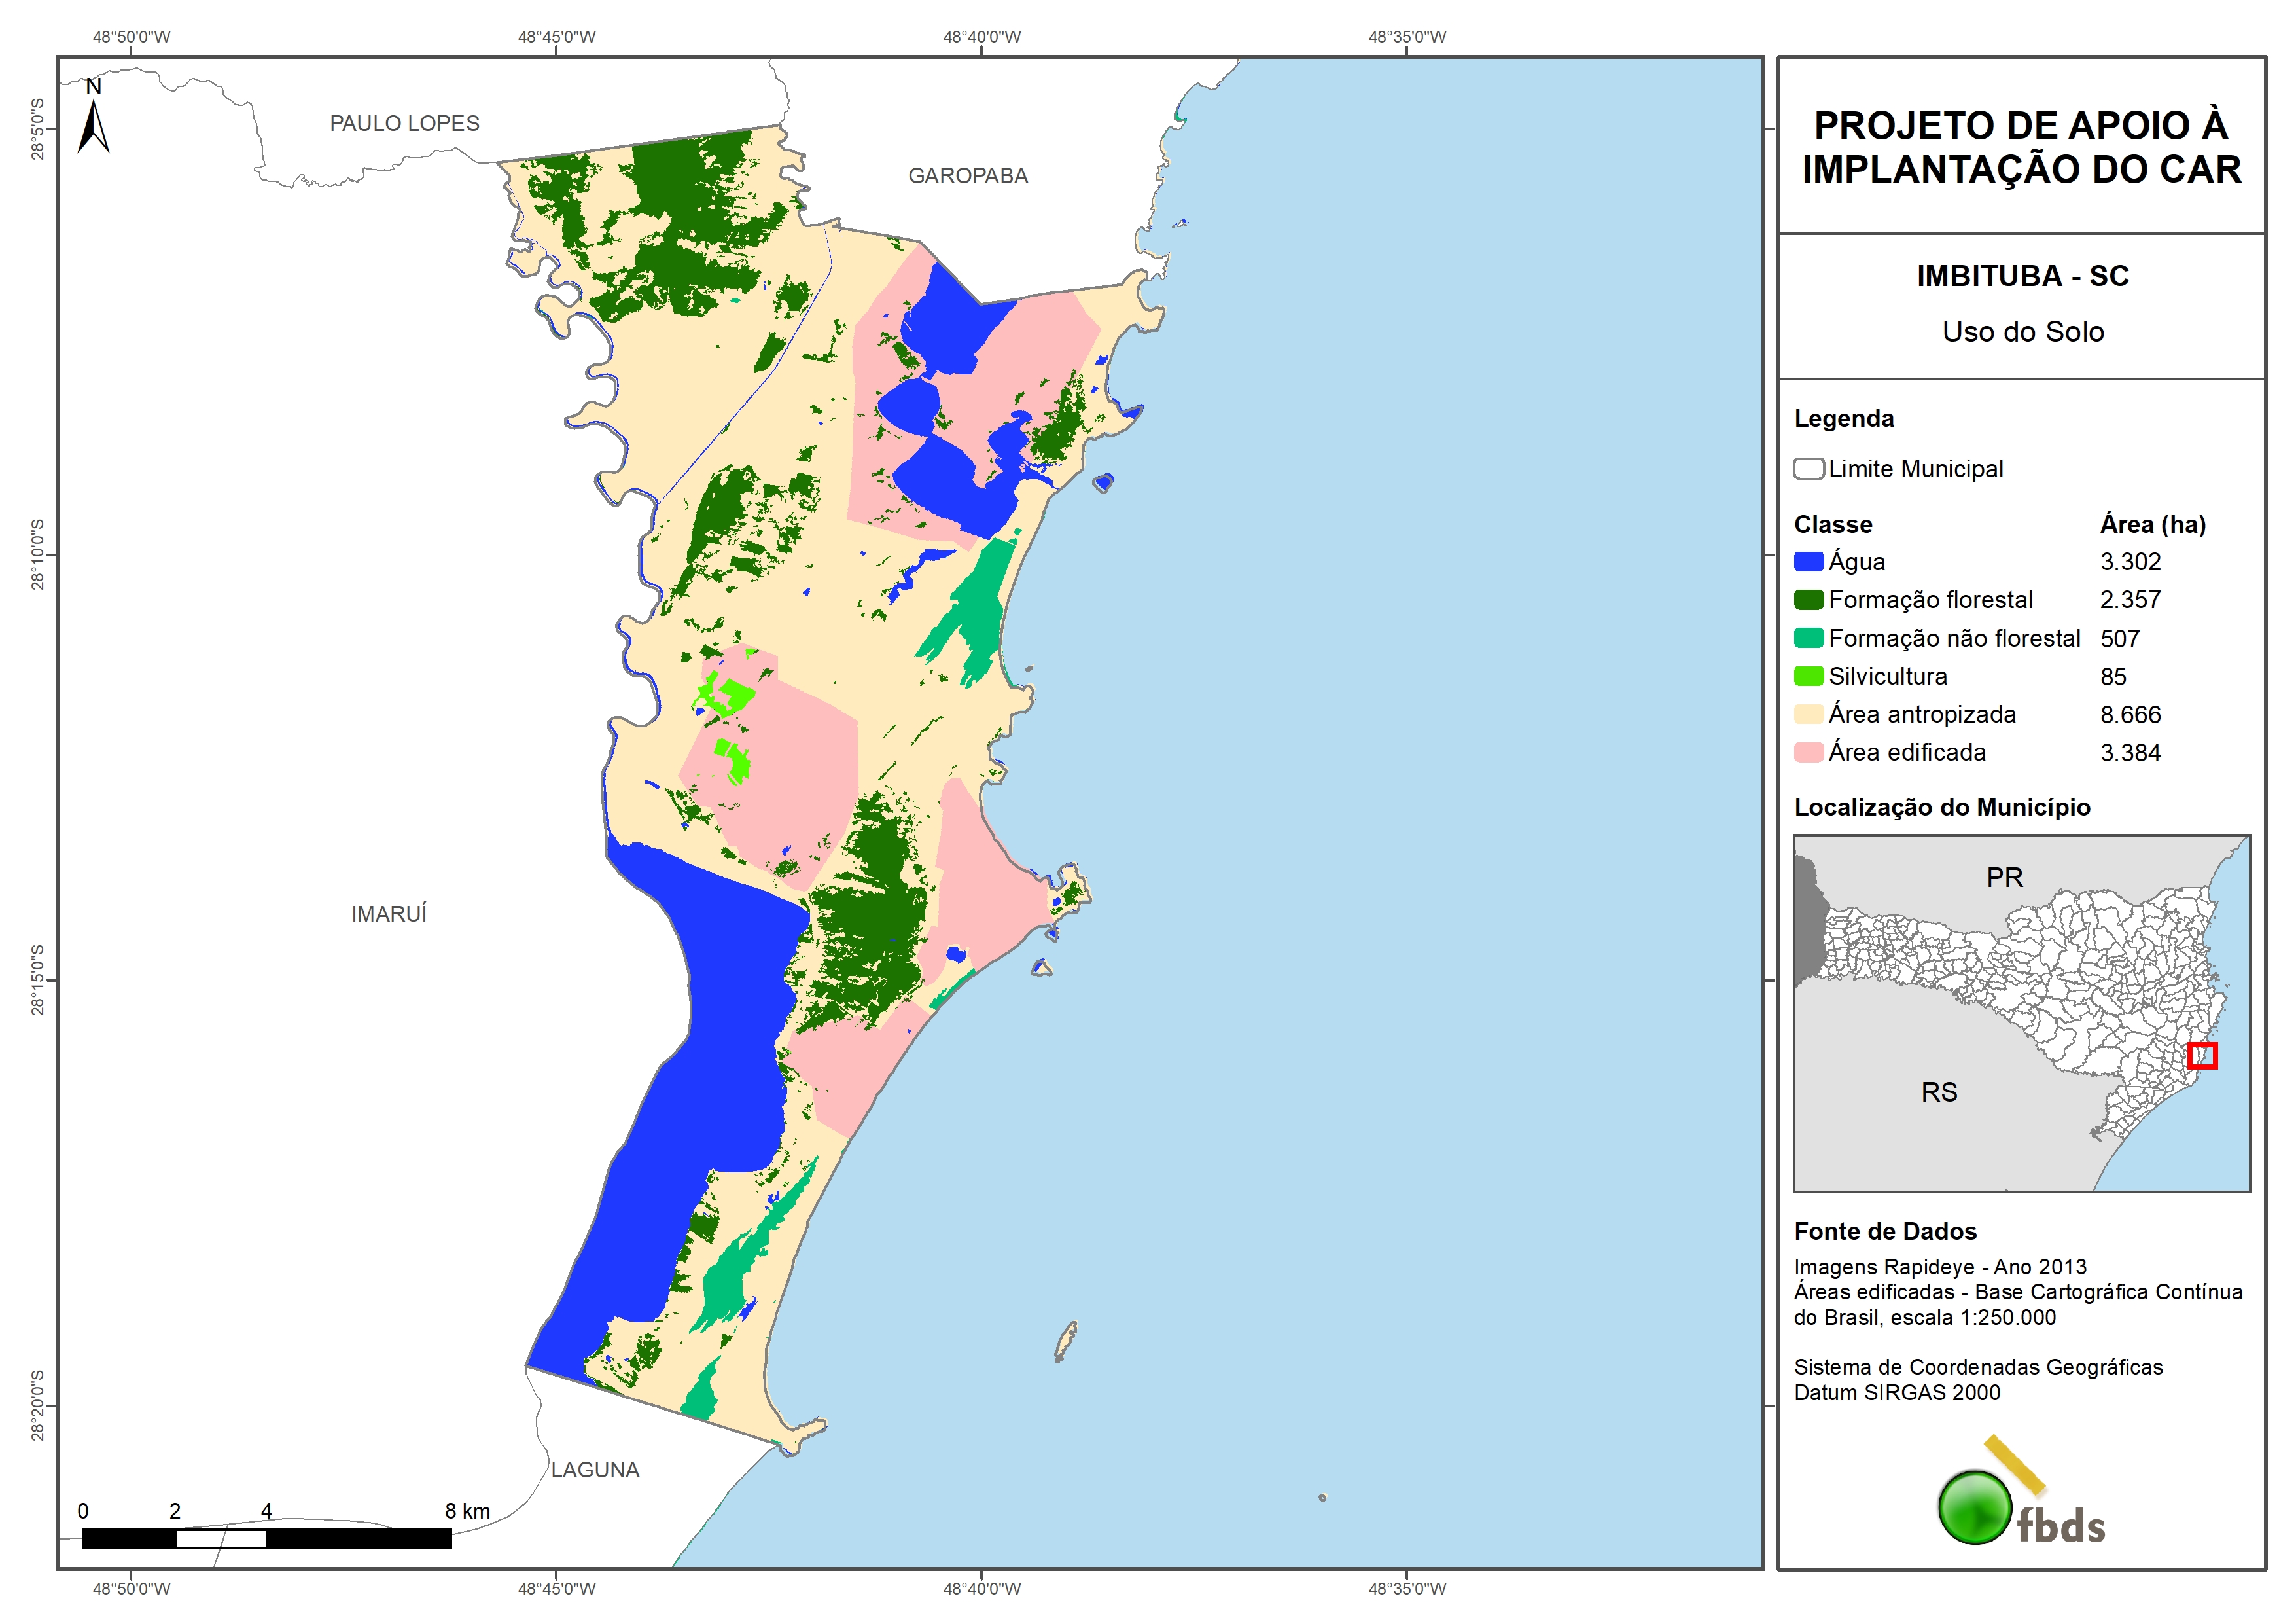Click the Formação florestal dark green swatch
This screenshot has width=2296, height=1624.
pos(1808,600)
